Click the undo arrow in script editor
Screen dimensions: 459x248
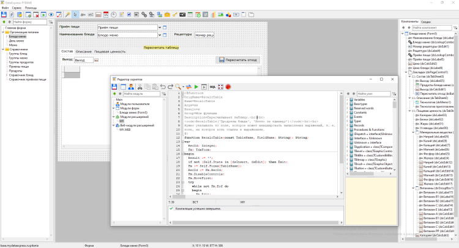click(162, 87)
